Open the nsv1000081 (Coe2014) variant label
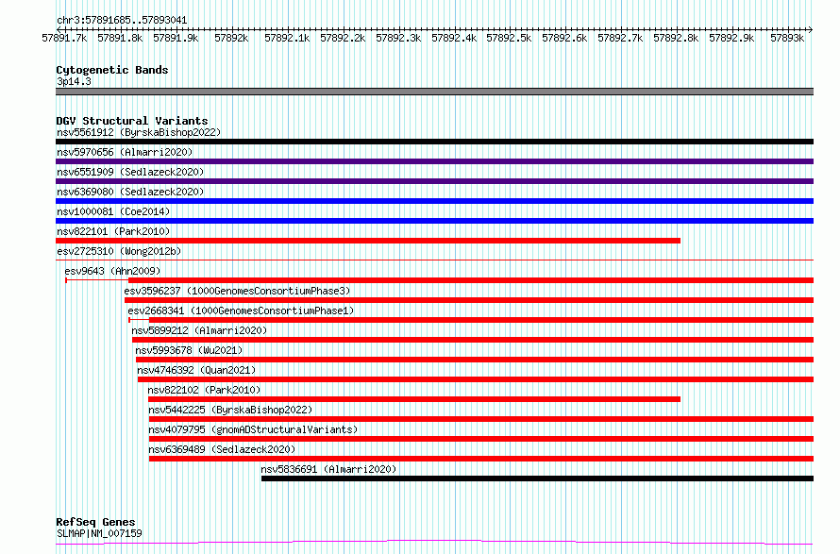The height and width of the screenshot is (554, 840). click(113, 211)
